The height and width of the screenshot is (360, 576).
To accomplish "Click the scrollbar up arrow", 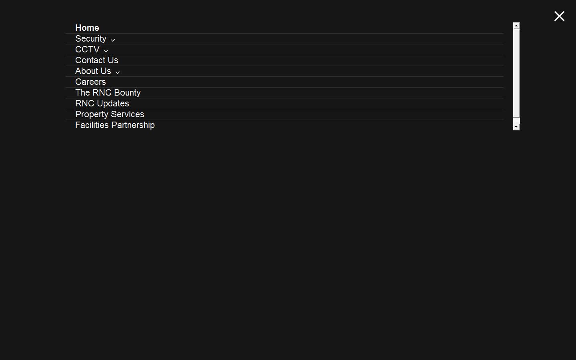I will 516,26.
